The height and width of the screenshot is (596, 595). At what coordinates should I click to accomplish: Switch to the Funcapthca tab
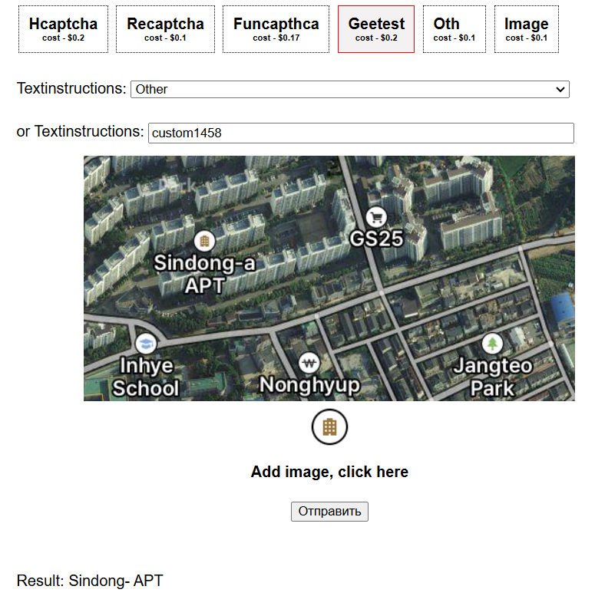pyautogui.click(x=276, y=29)
